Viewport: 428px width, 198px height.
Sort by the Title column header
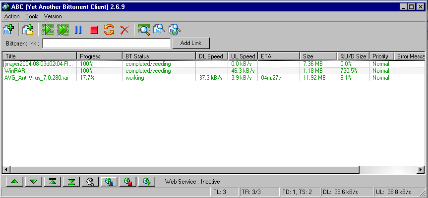pos(40,56)
